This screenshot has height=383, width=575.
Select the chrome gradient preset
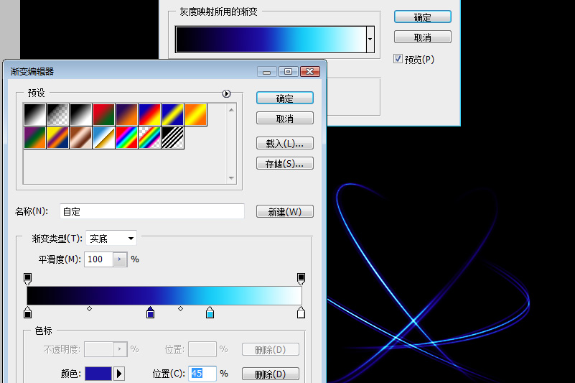coord(103,138)
